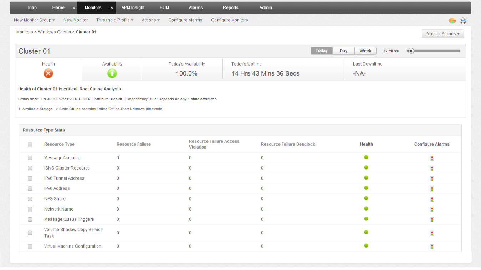Open the Intro tab
The image size is (481, 270).
(32, 7)
